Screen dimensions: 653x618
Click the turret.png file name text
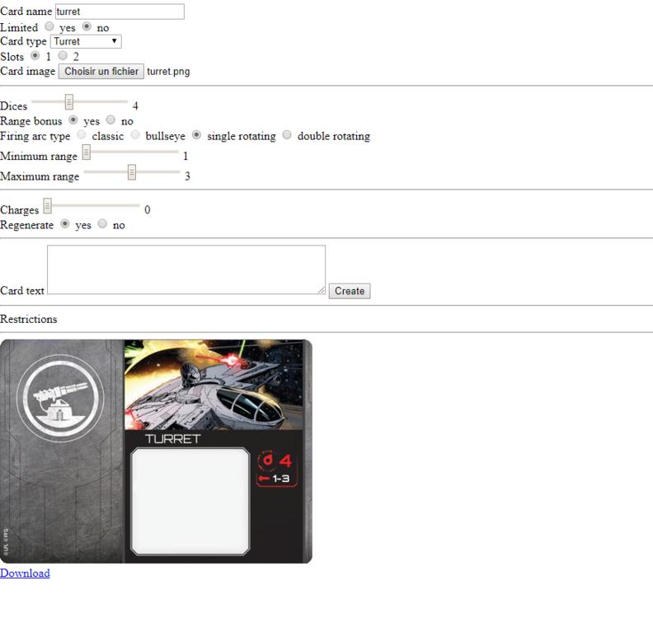(168, 72)
